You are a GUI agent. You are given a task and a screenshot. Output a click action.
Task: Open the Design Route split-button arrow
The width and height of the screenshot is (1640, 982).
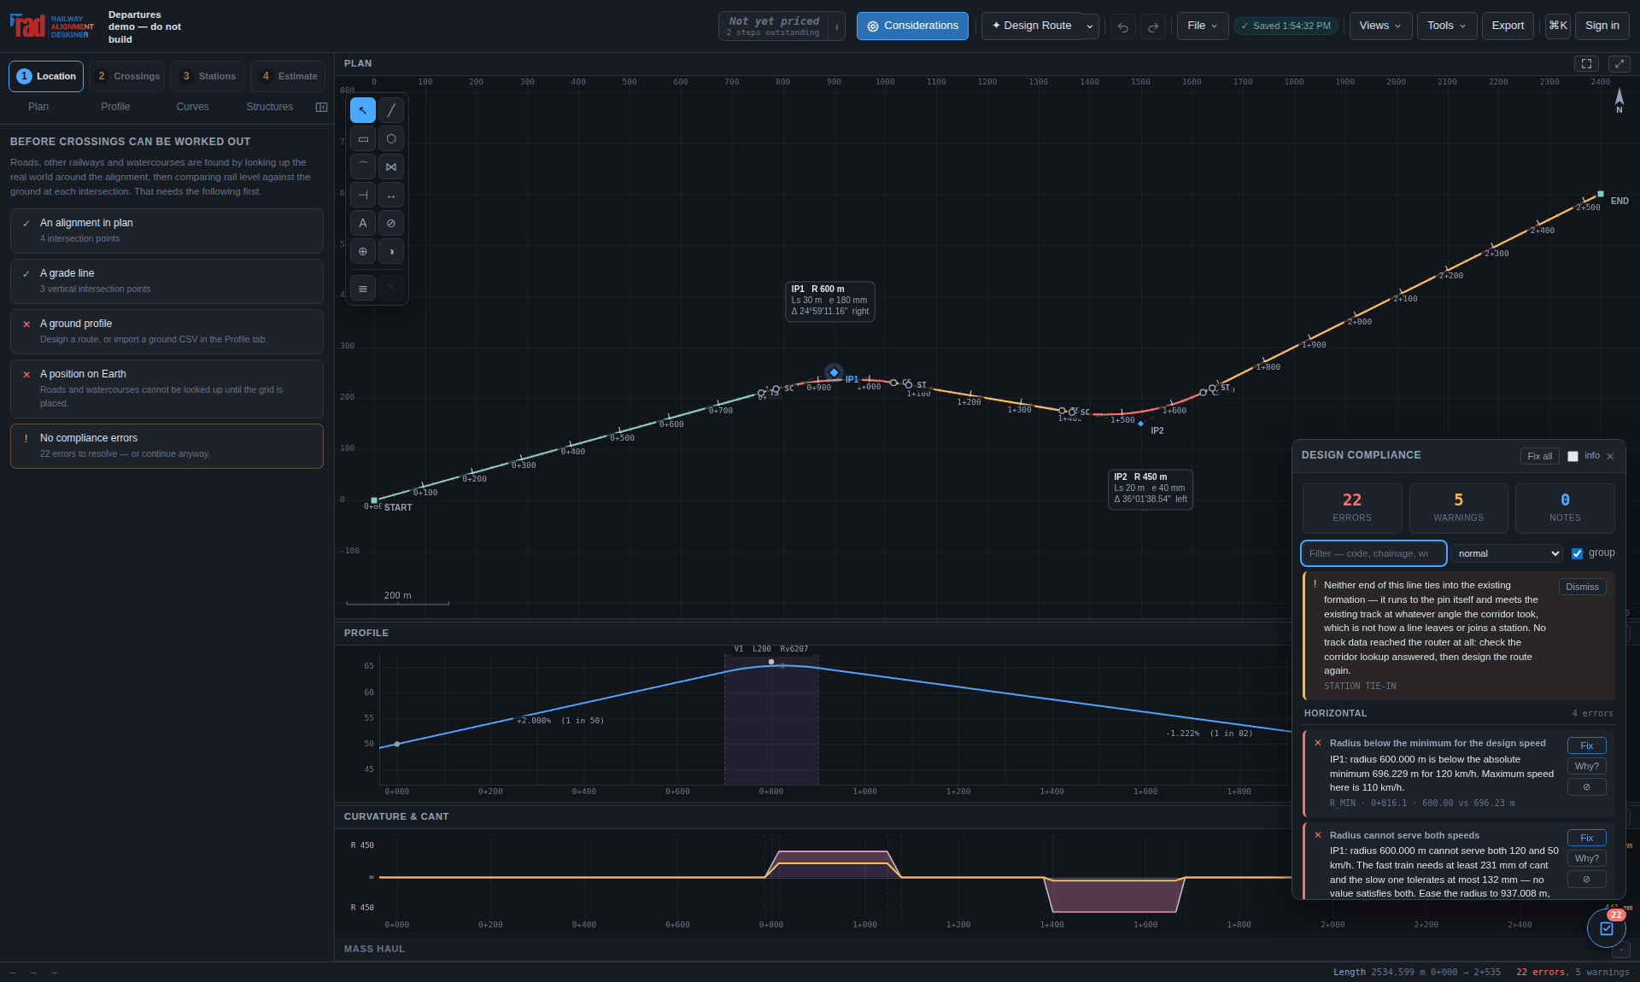coord(1090,26)
